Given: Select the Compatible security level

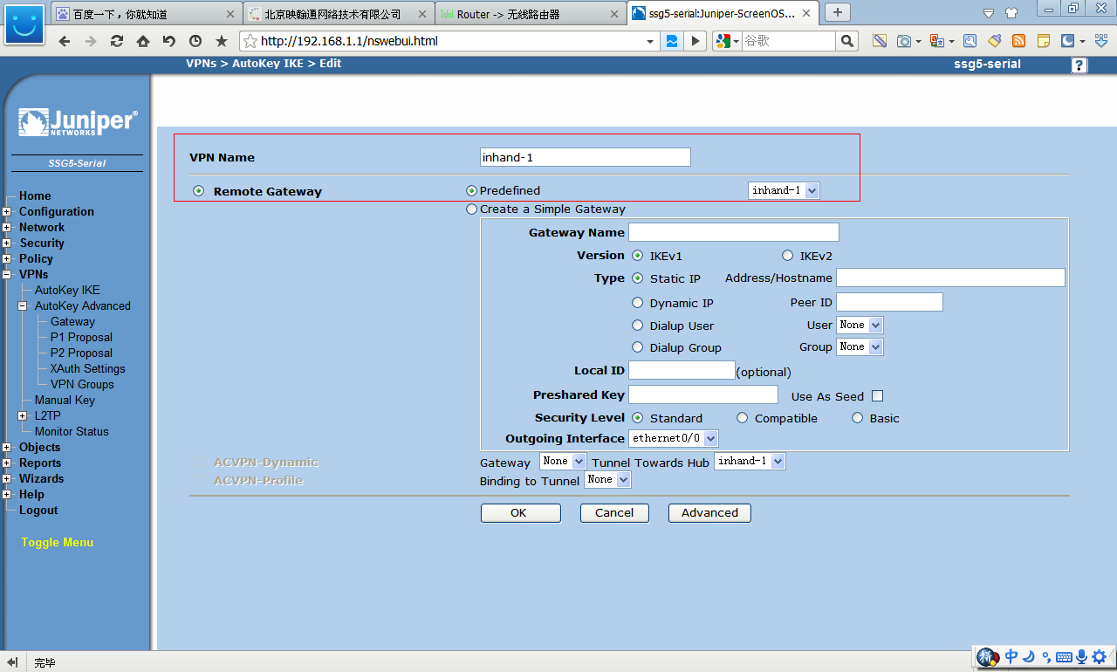Looking at the screenshot, I should click(742, 419).
